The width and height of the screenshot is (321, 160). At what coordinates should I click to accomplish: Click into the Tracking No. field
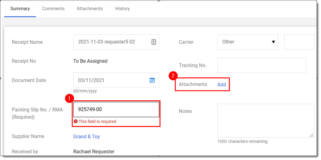[261, 65]
